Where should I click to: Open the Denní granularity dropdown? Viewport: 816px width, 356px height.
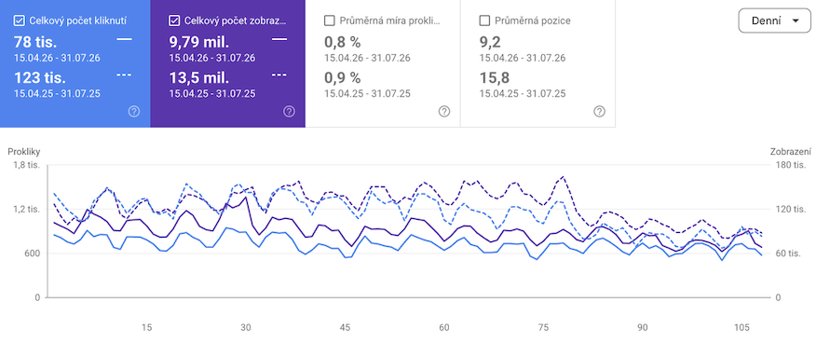774,21
